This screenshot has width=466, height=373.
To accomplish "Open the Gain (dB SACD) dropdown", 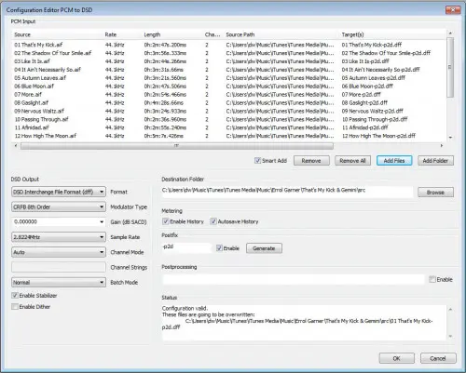I will click(59, 221).
